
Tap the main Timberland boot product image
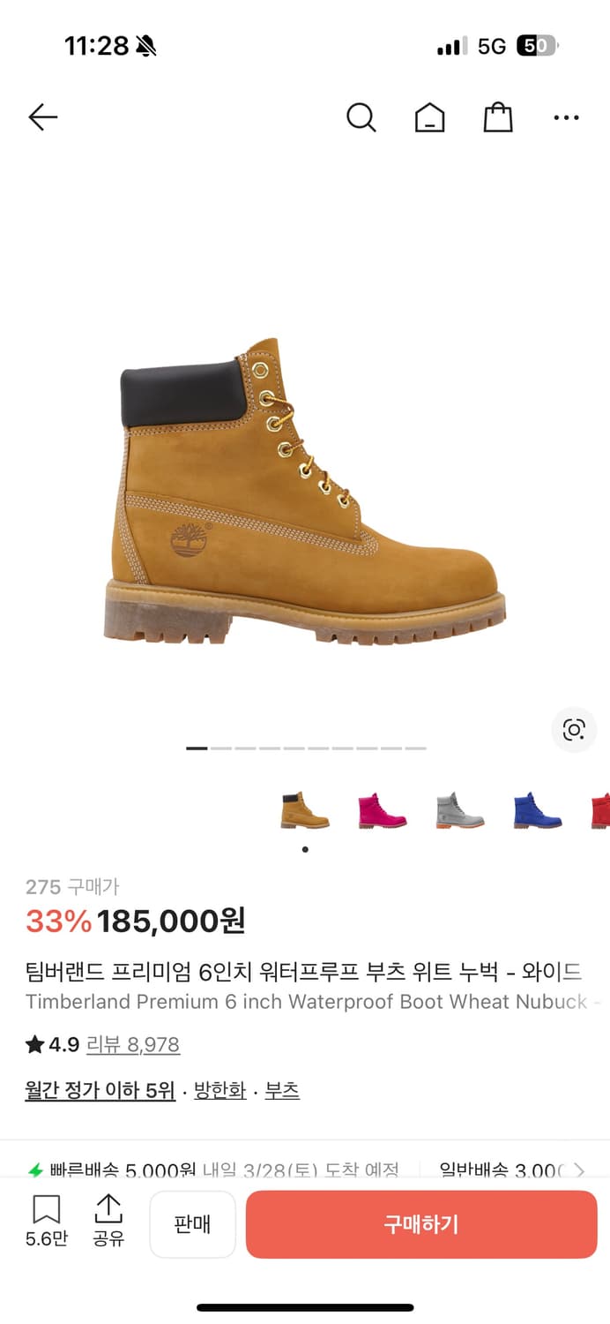[x=305, y=491]
